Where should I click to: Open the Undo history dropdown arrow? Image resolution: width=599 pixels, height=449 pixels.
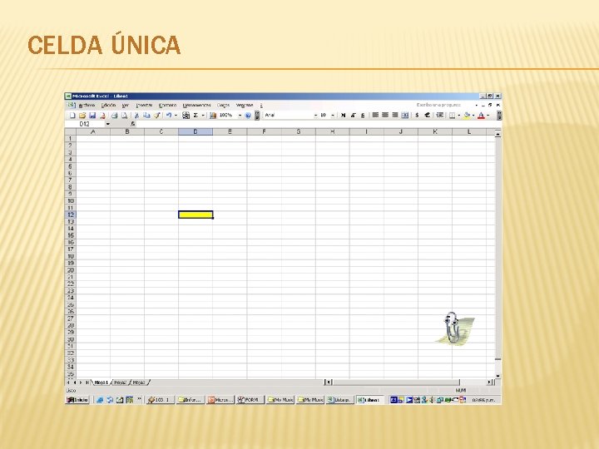click(x=176, y=116)
